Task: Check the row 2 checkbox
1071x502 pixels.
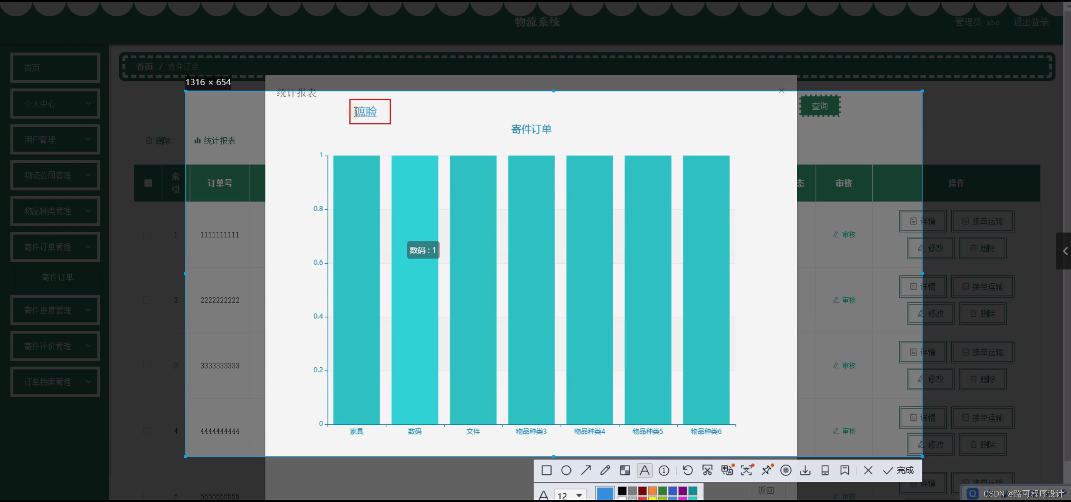Action: tap(147, 300)
